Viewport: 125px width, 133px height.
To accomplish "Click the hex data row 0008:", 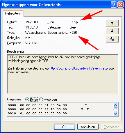I will (49, 109).
